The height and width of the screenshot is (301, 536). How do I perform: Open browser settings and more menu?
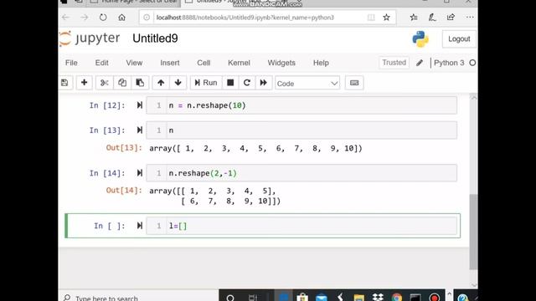click(470, 18)
